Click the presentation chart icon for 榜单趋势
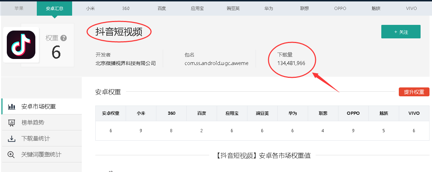The image size is (432, 172). [12, 123]
